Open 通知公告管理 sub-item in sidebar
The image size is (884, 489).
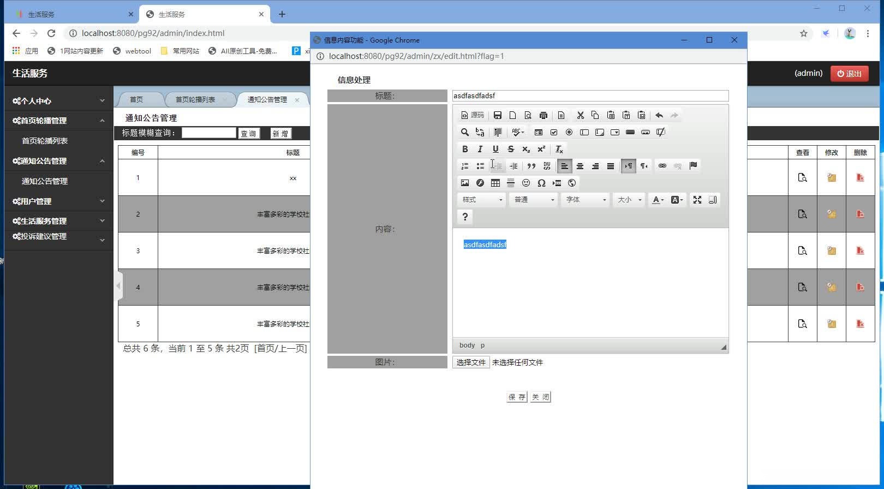point(45,181)
